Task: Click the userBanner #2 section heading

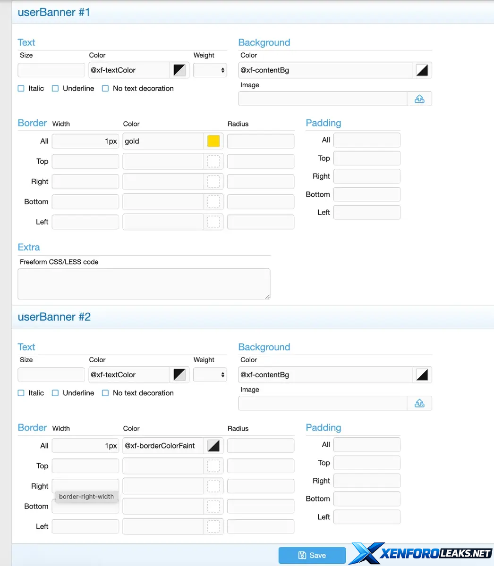Action: [x=54, y=317]
